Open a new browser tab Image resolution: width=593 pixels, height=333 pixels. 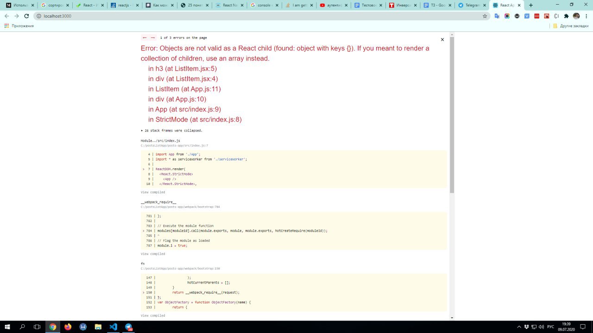pyautogui.click(x=531, y=5)
